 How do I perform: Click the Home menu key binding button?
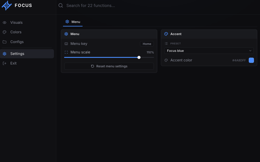147,44
